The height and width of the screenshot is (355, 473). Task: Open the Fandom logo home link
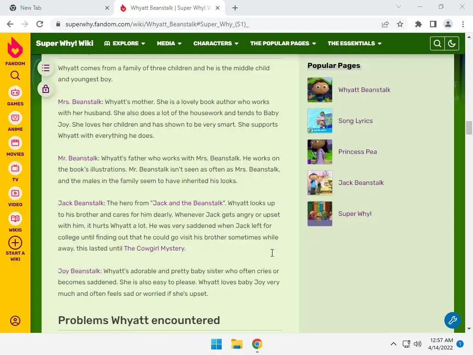(x=15, y=51)
